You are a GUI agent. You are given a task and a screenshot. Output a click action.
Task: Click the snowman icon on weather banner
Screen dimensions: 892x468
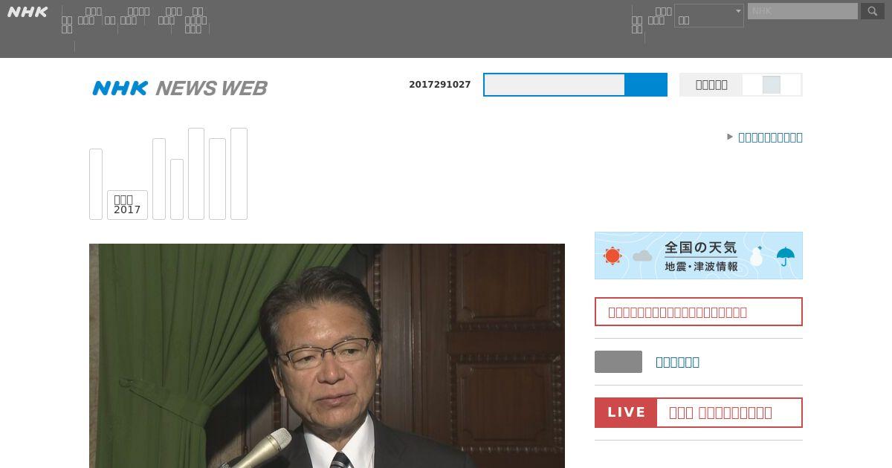757,256
